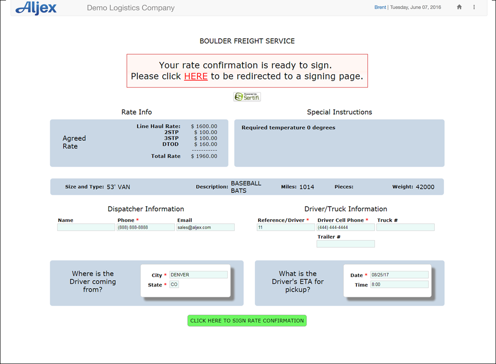Click the Demo Logistics Company title
496x364 pixels.
tap(131, 7)
